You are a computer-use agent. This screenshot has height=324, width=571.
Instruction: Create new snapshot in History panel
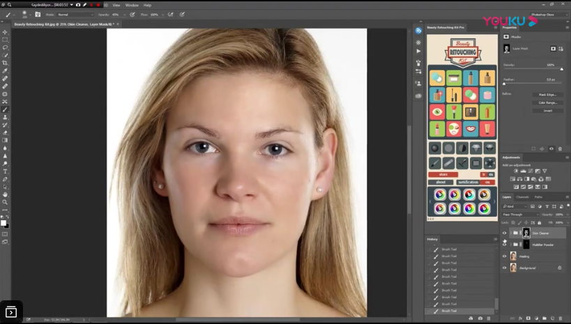[480, 318]
